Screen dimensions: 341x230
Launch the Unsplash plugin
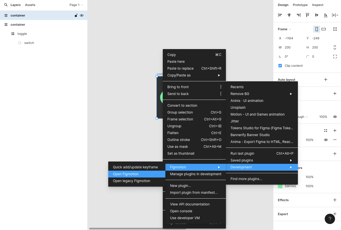point(262,107)
